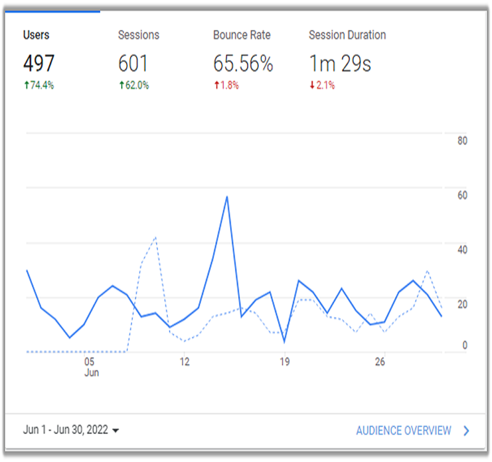The height and width of the screenshot is (462, 492).
Task: Click the red down arrow beside 2.1%
Action: coord(312,86)
